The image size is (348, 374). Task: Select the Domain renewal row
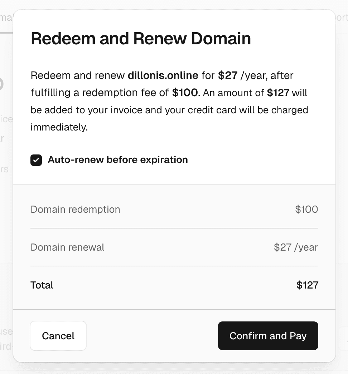67,247
